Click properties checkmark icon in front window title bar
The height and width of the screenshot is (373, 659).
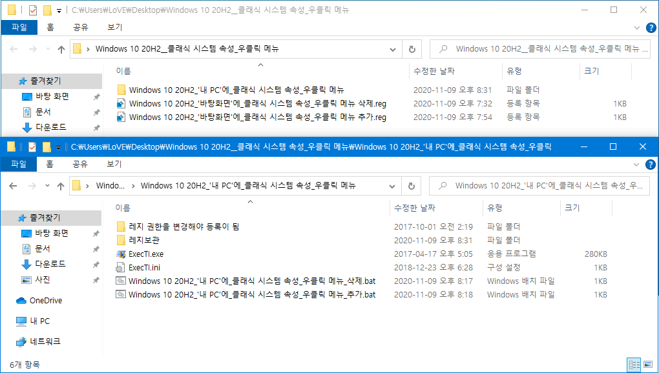(32, 147)
